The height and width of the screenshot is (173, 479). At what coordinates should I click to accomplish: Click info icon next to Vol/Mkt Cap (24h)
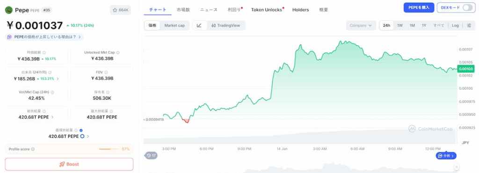point(52,92)
